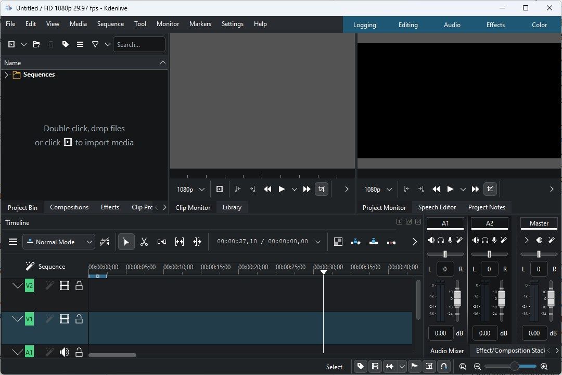Viewport: 562px width, 375px height.
Task: Lock the V2 track
Action: click(x=79, y=285)
